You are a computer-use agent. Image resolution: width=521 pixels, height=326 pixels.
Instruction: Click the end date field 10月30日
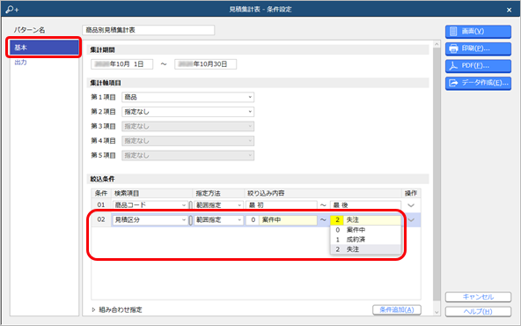[205, 64]
